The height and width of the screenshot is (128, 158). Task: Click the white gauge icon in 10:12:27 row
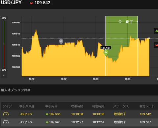click(6, 122)
